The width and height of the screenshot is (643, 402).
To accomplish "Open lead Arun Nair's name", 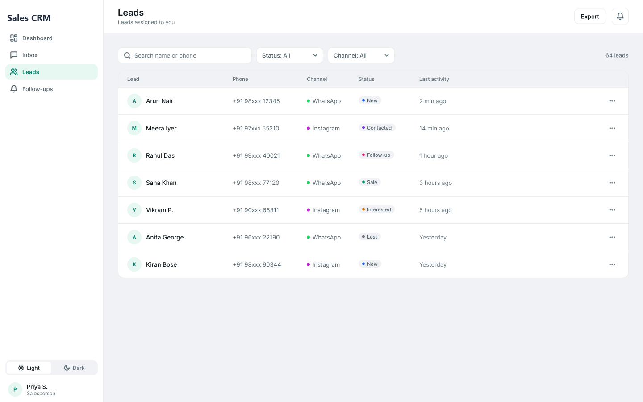I will click(x=159, y=101).
